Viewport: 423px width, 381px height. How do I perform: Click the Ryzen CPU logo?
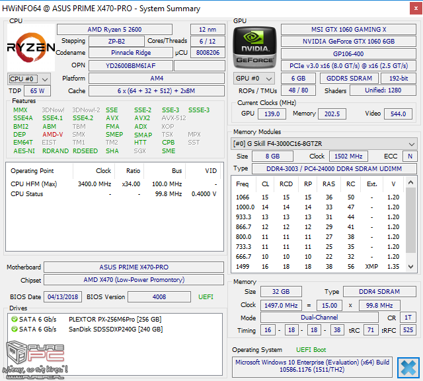(x=31, y=48)
